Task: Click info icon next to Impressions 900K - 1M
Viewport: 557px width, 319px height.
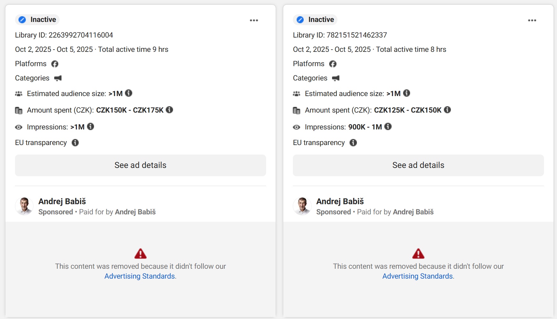Action: [388, 127]
